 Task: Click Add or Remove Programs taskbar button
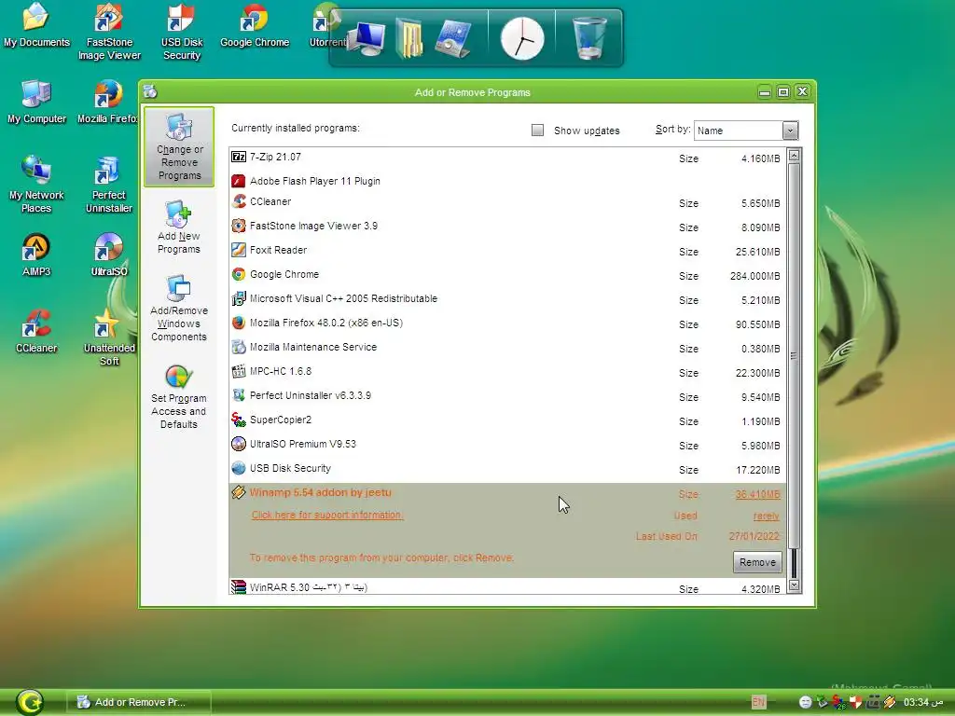(139, 702)
